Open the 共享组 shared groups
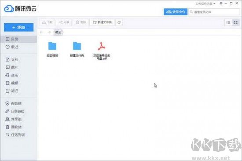Viewport: 242px width, 161px height. tap(18, 119)
